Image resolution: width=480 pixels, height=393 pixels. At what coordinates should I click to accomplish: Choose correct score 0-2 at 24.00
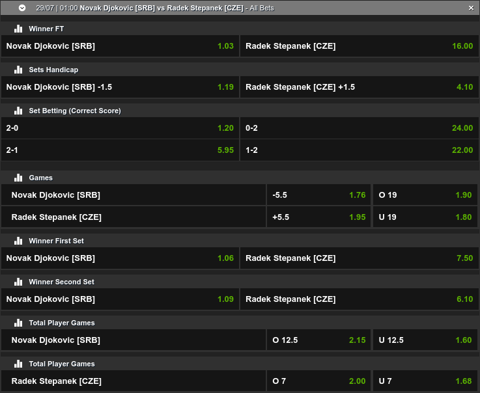pyautogui.click(x=359, y=128)
